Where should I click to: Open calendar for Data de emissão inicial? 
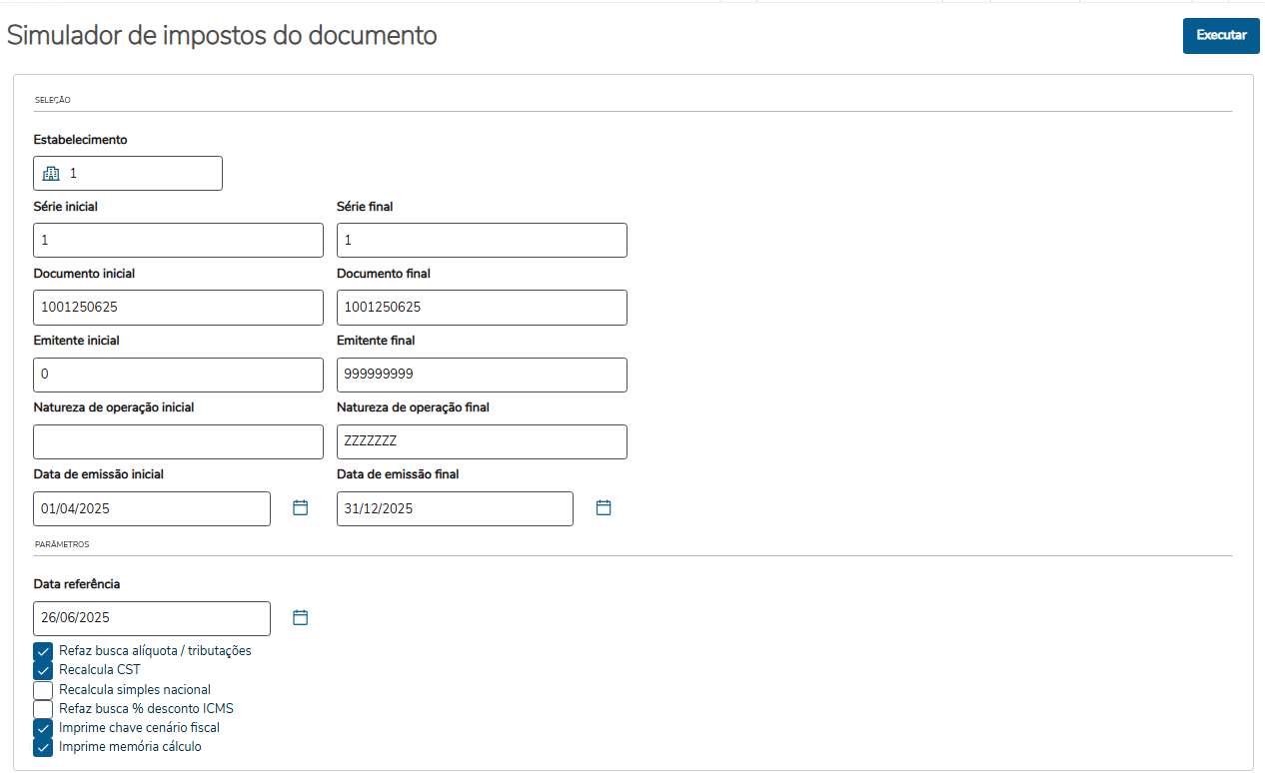[x=301, y=508]
